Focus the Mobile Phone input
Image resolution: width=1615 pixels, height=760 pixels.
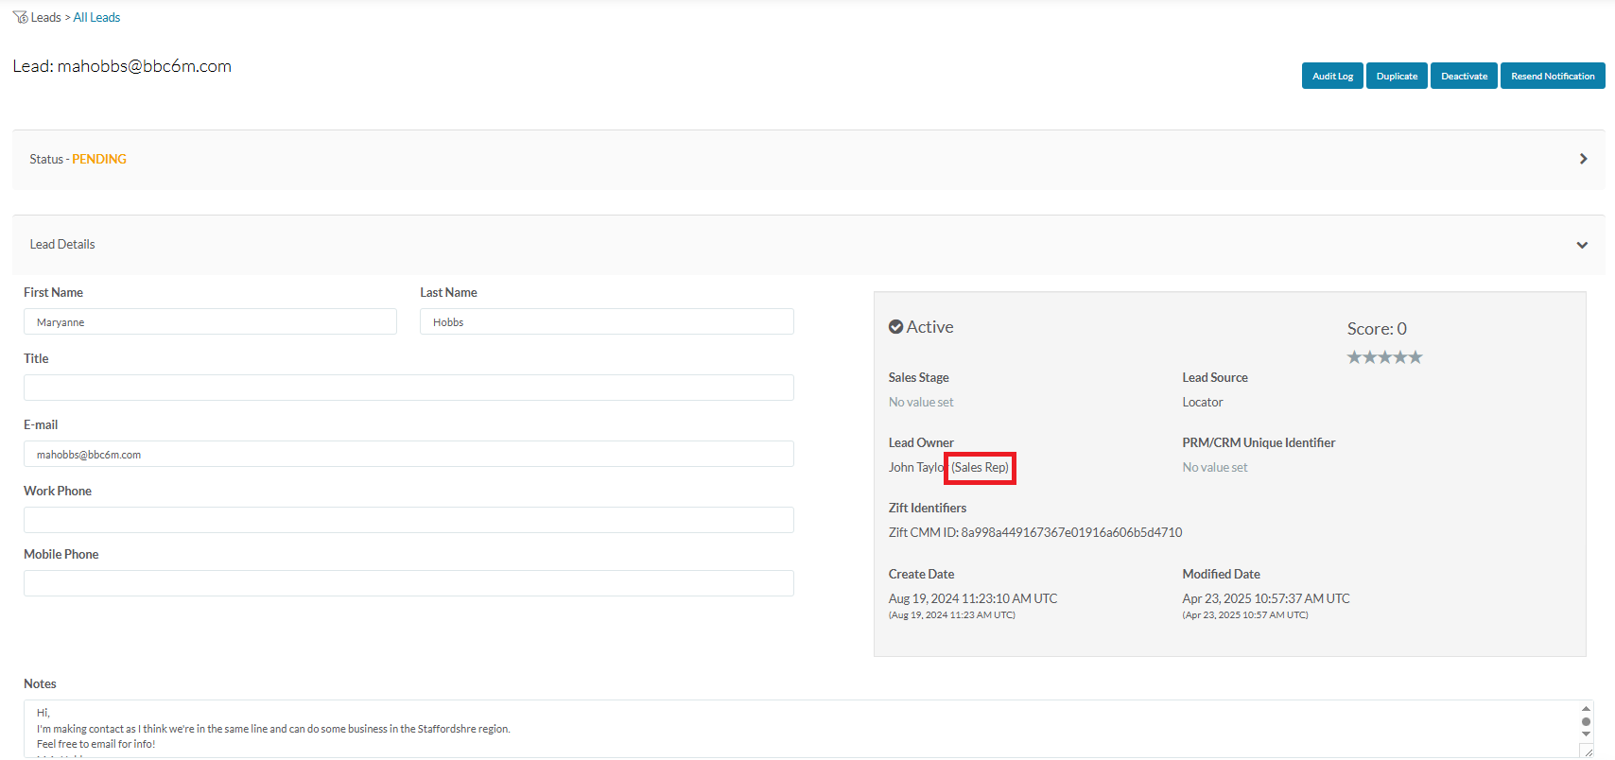[x=408, y=583]
